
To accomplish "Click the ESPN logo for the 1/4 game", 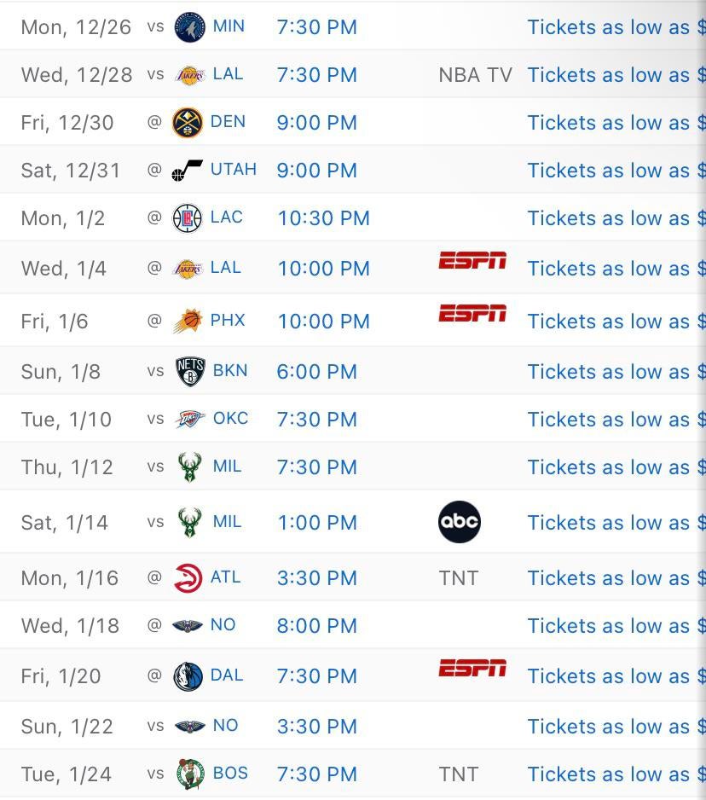I will coord(472,261).
